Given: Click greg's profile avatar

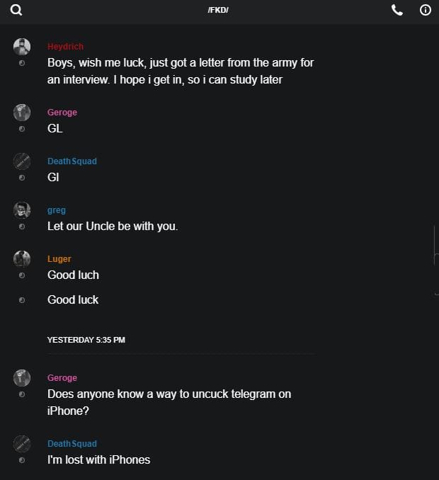Looking at the screenshot, I should pyautogui.click(x=22, y=210).
